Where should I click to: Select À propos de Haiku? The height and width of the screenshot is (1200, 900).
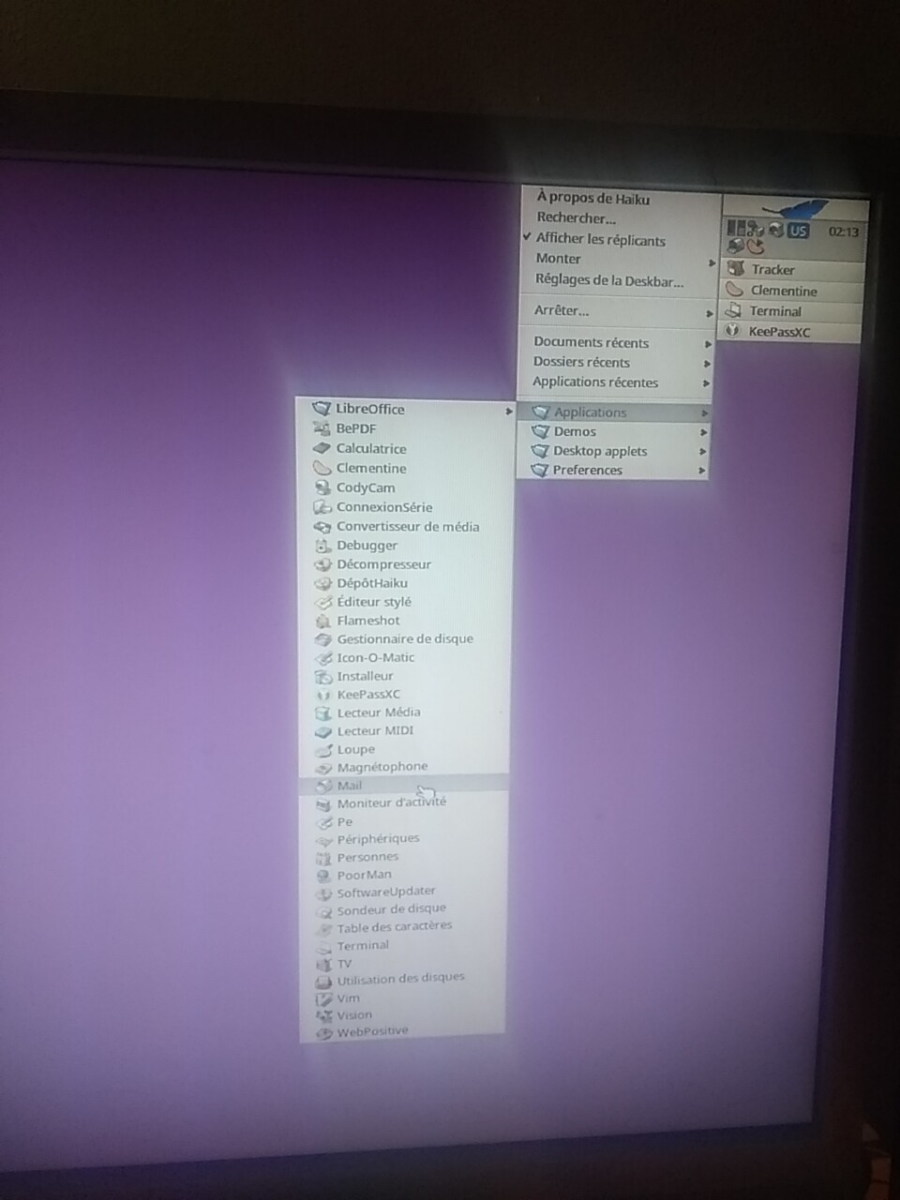[592, 198]
